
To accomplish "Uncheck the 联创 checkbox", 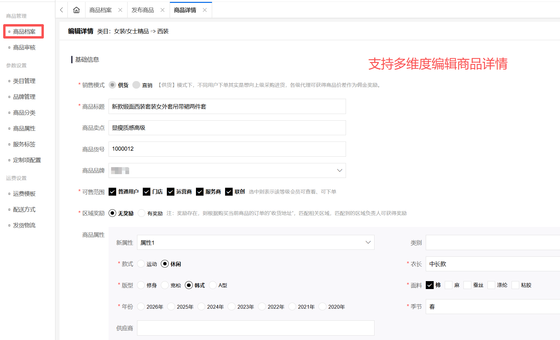I will tap(229, 192).
